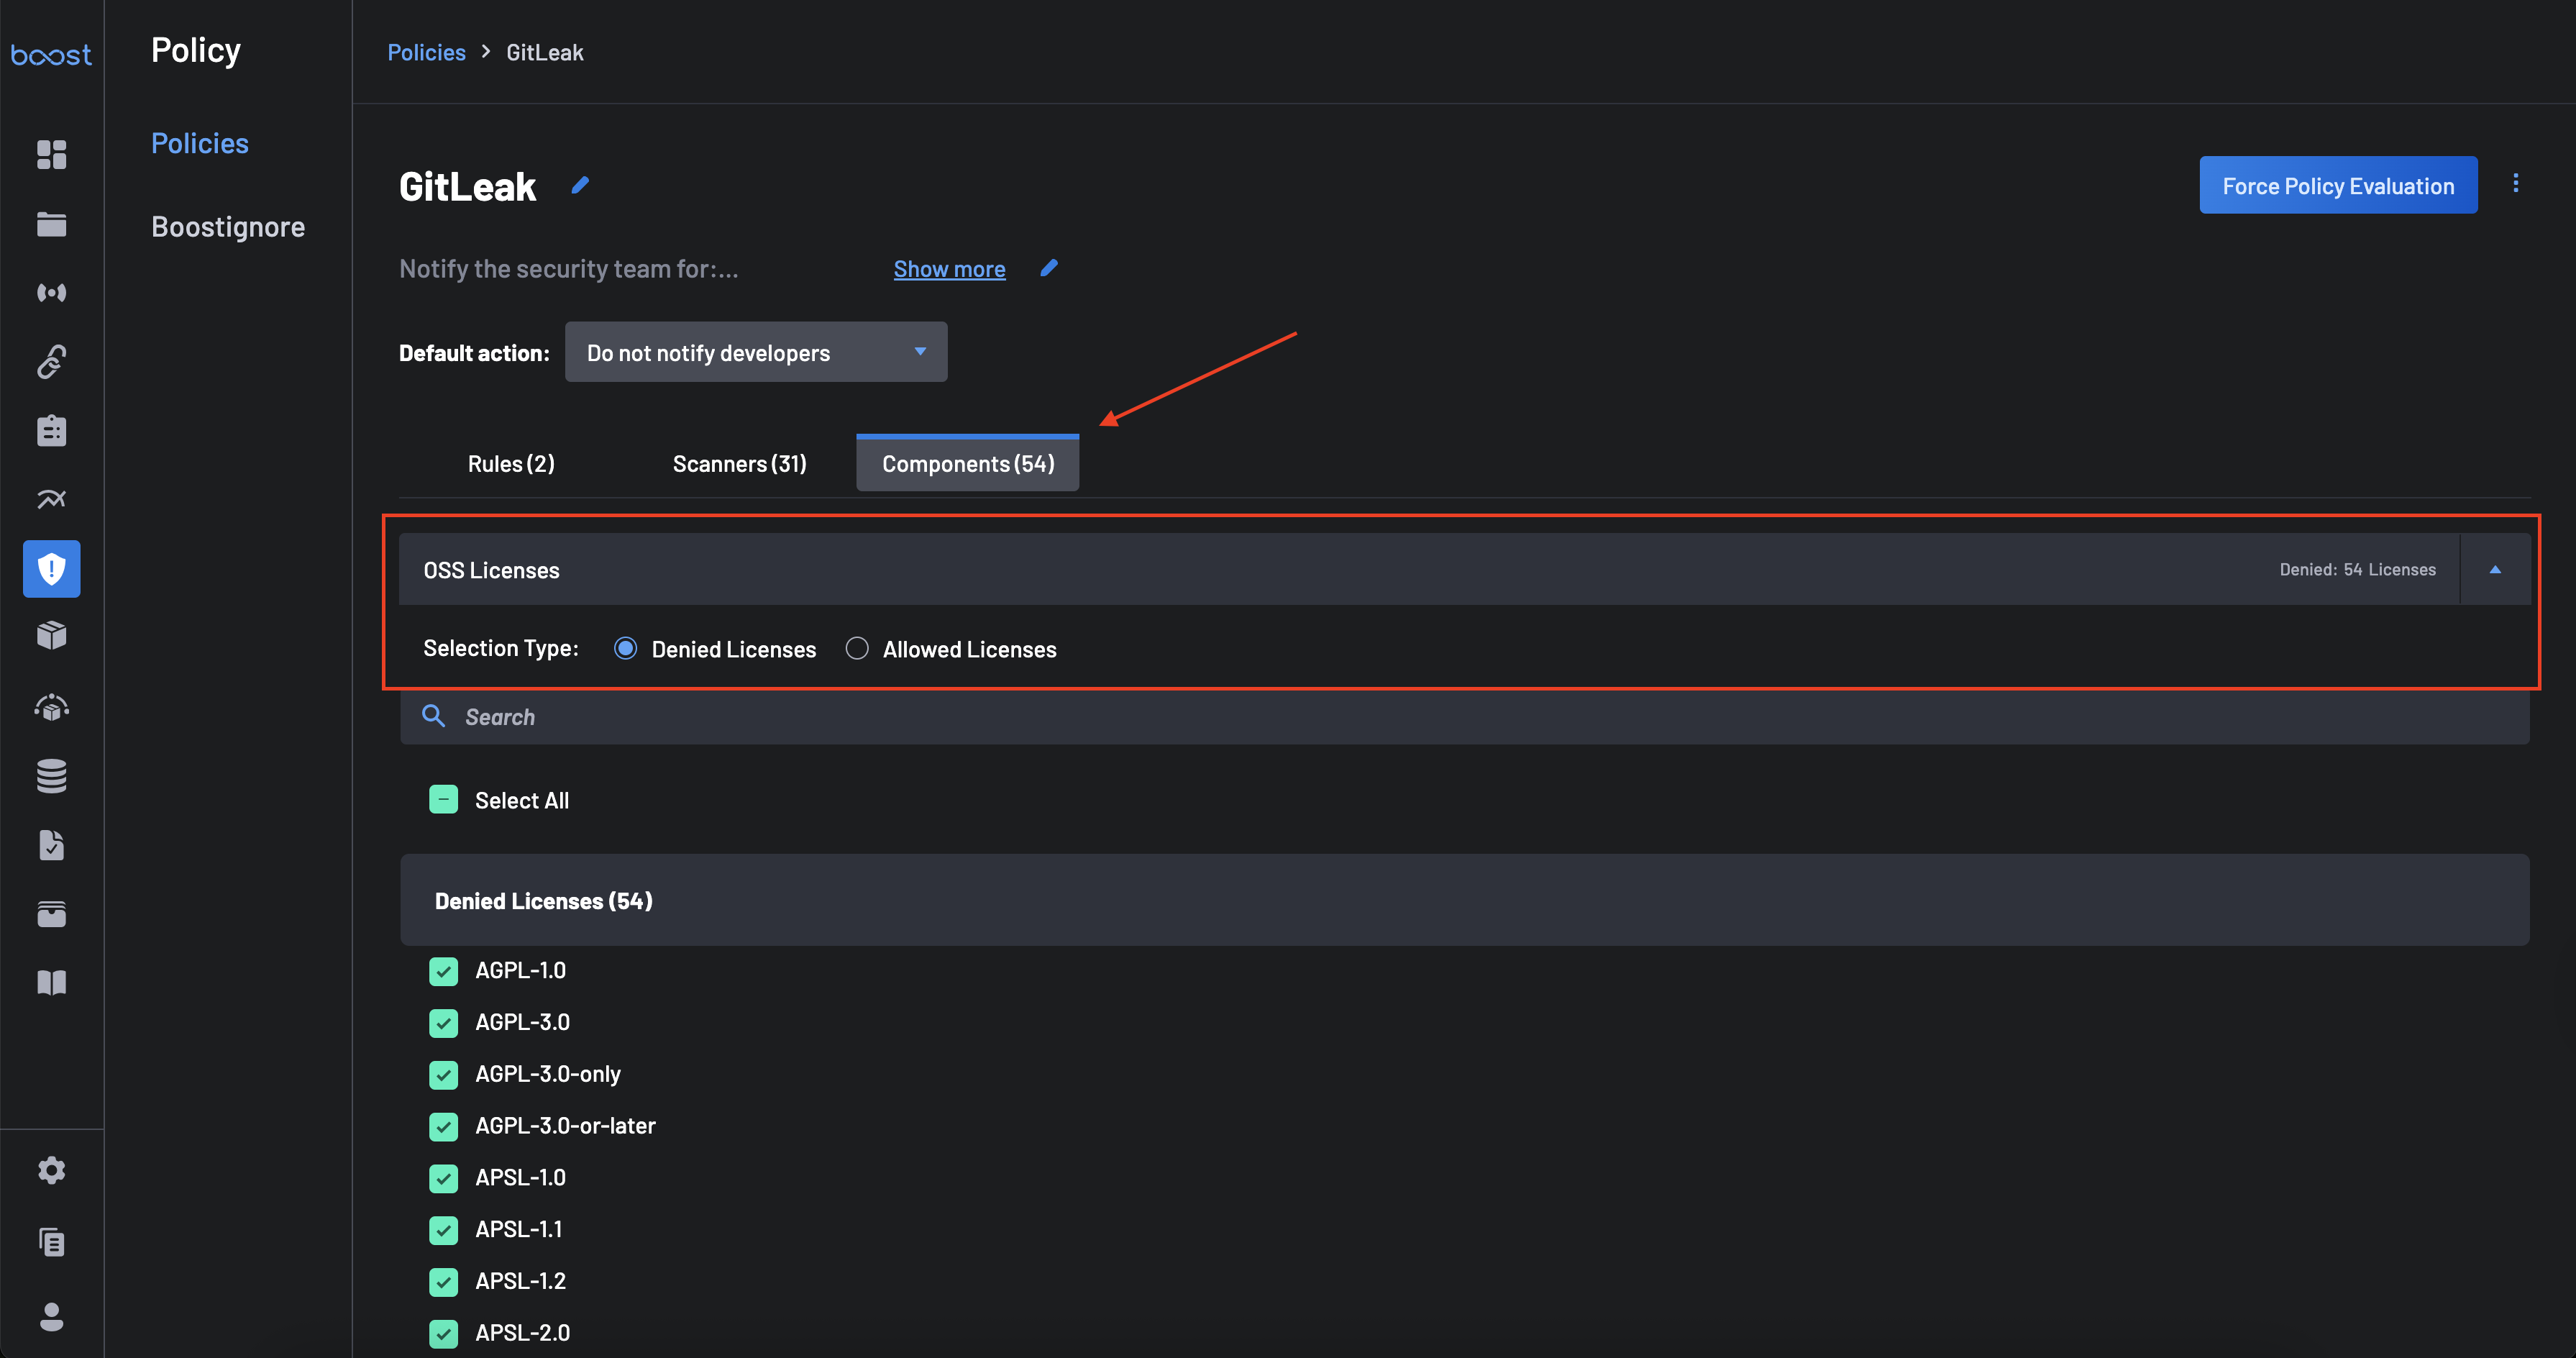The width and height of the screenshot is (2576, 1358).
Task: Switch to the Rules (2) tab
Action: coord(511,464)
